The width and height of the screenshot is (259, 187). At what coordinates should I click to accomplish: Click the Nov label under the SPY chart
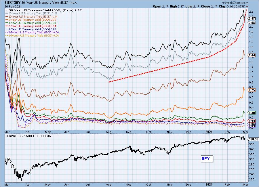click(170, 184)
